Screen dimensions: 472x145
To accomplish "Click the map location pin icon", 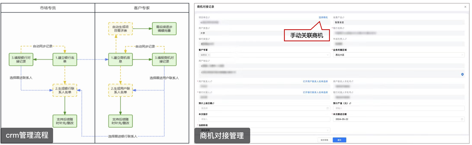I will tap(462, 75).
